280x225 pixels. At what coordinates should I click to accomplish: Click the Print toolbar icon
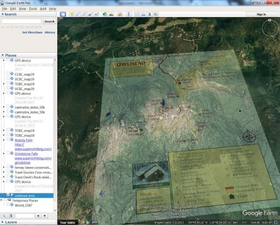click(143, 14)
